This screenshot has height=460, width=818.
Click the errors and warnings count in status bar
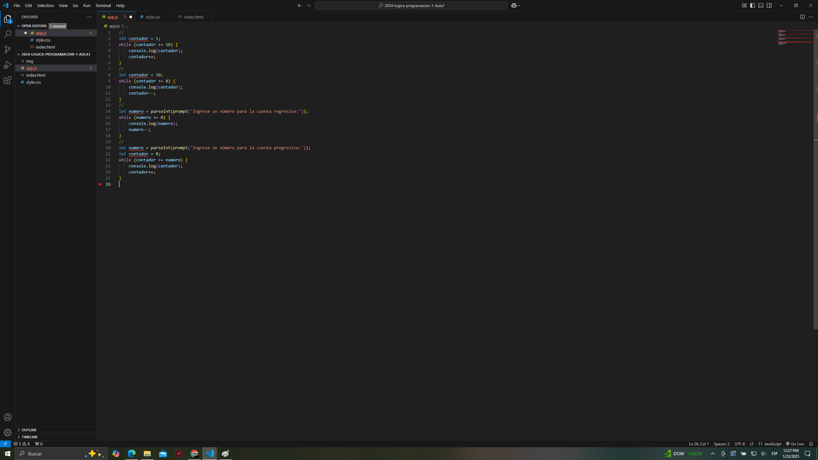(22, 444)
